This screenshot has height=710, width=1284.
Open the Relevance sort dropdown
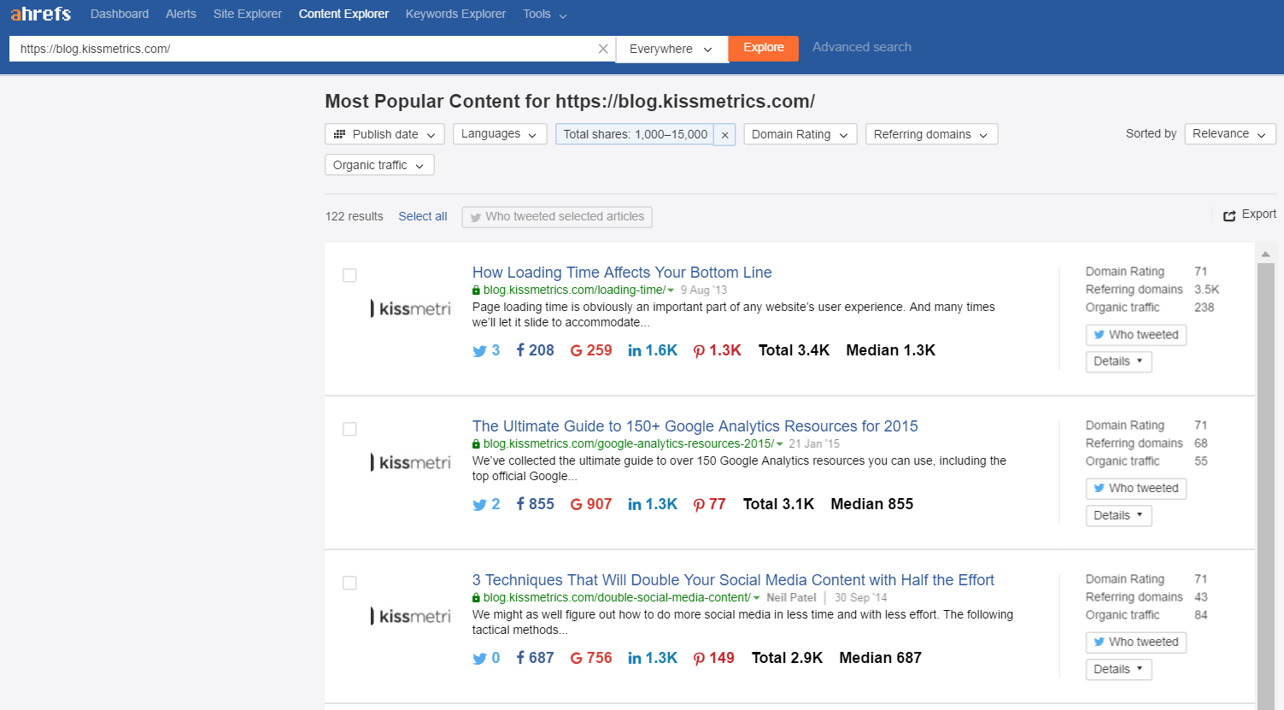[1229, 133]
